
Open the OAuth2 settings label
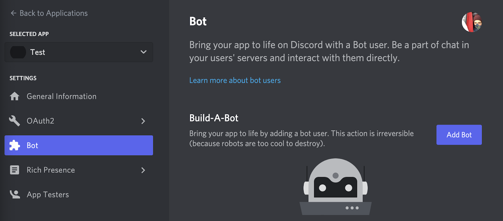click(x=40, y=121)
